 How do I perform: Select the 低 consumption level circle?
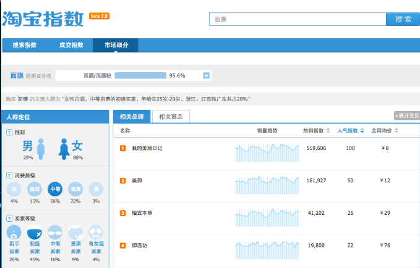(14, 189)
